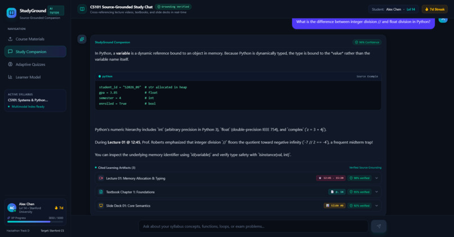Click the flame icon in the 7d Streak badge

click(426, 9)
